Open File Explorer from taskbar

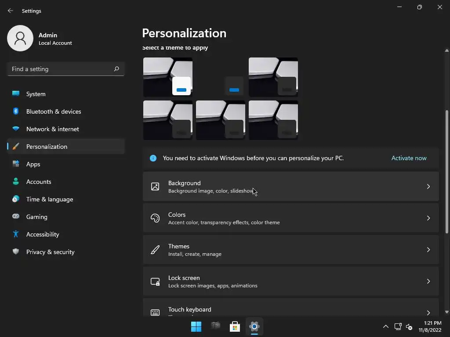pyautogui.click(x=215, y=326)
